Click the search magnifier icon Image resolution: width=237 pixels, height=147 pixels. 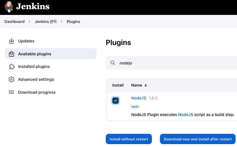(x=112, y=63)
